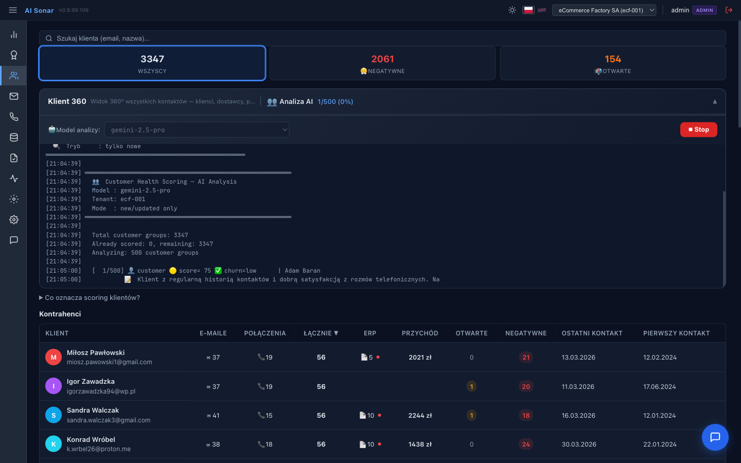Open the phone calls section in sidebar

coord(14,117)
